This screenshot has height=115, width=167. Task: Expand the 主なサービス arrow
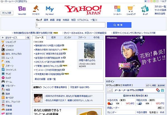click(x=3, y=38)
